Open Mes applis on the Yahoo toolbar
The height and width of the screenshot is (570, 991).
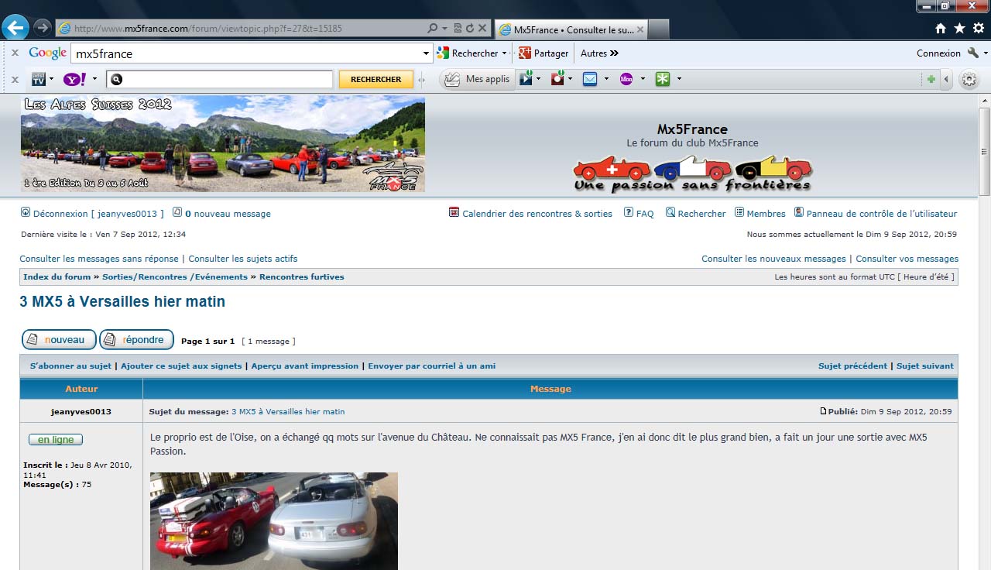click(478, 79)
